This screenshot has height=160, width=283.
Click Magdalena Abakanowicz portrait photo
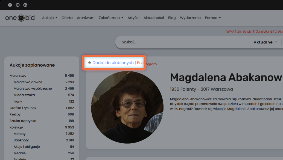(127, 107)
